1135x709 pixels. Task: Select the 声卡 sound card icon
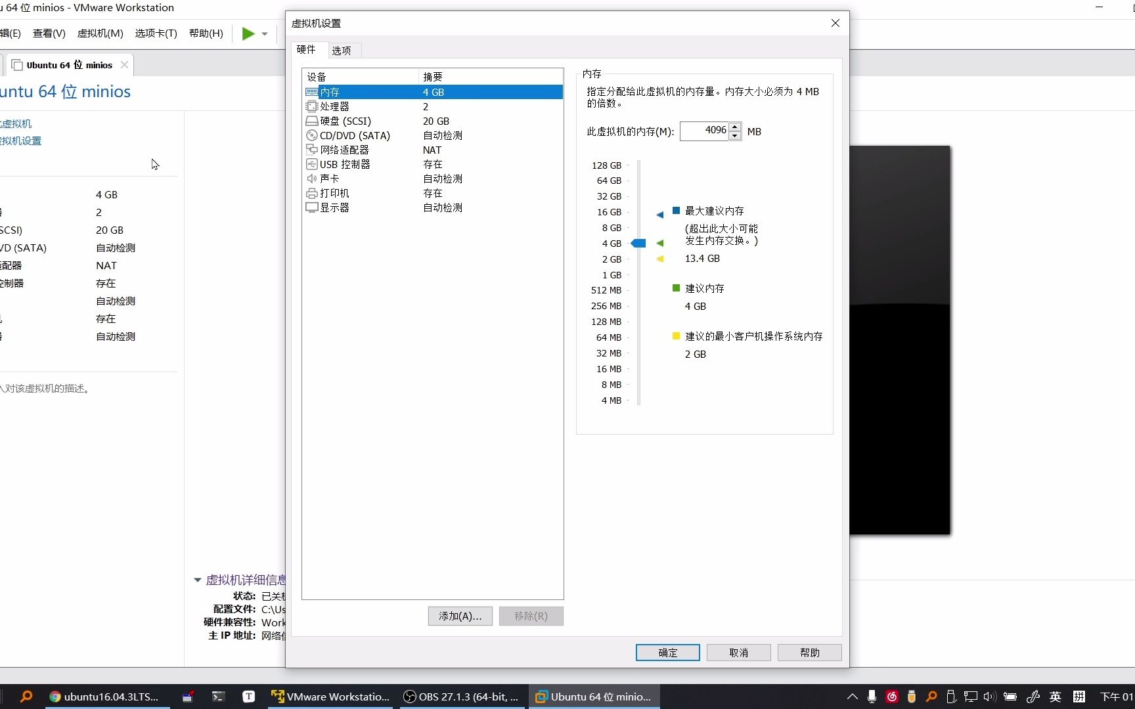[312, 179]
